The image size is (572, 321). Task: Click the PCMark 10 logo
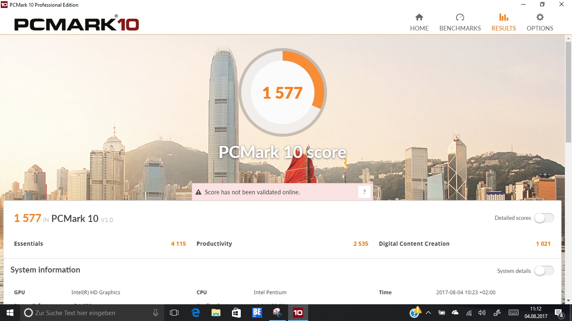coord(77,23)
